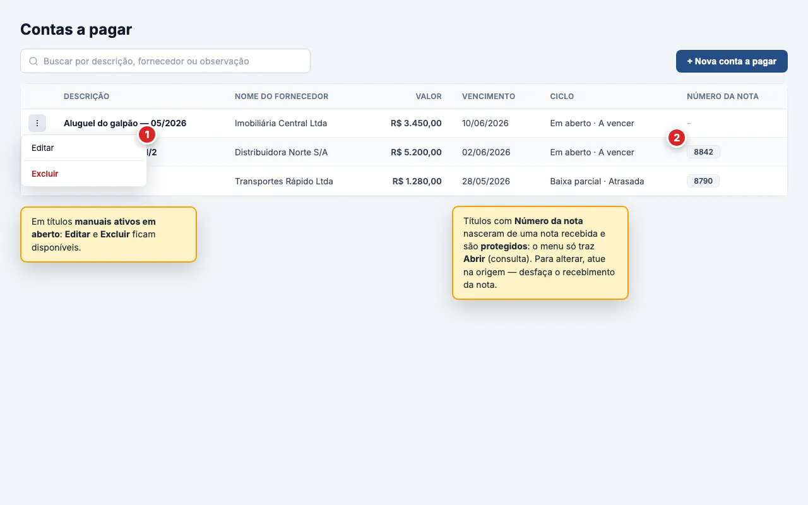Choose Editar in the row menu
Viewport: 808px width, 505px height.
pos(84,148)
